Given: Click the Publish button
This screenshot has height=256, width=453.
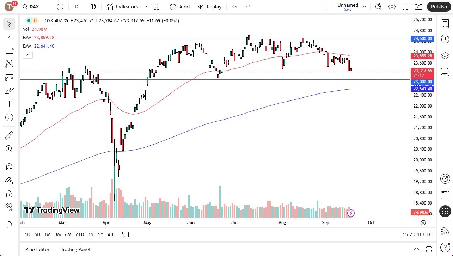Looking at the screenshot, I should (x=439, y=6).
